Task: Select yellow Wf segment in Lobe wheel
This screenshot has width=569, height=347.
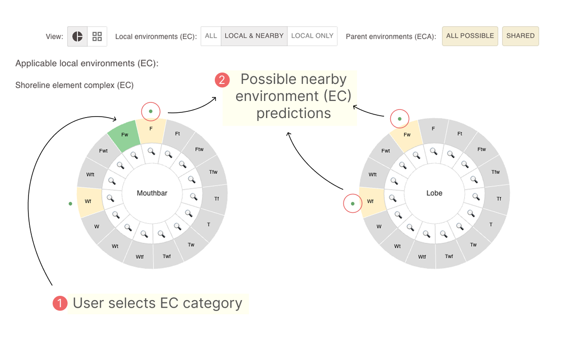Action: click(370, 202)
